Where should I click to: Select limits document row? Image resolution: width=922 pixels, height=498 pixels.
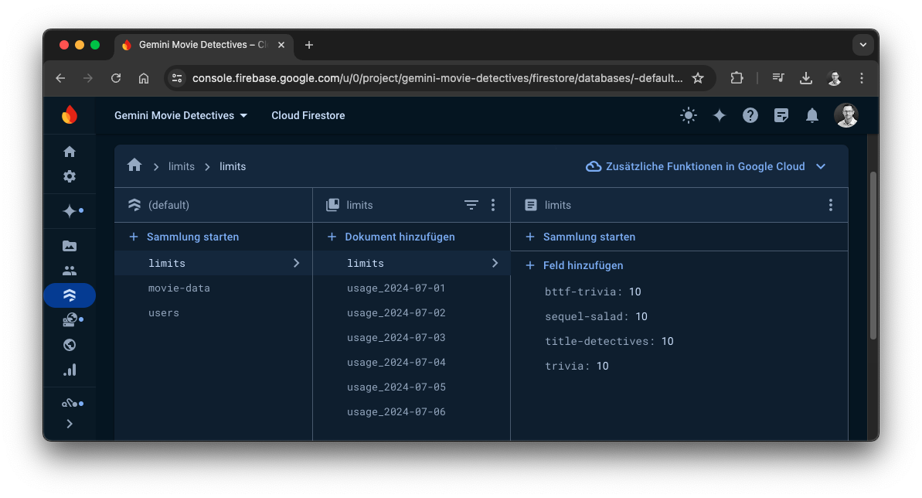click(x=412, y=263)
